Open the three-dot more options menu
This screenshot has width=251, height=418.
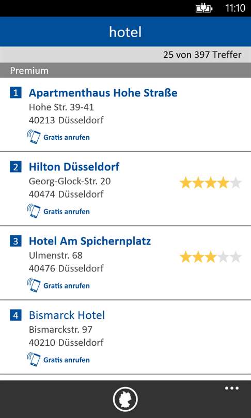(x=232, y=388)
